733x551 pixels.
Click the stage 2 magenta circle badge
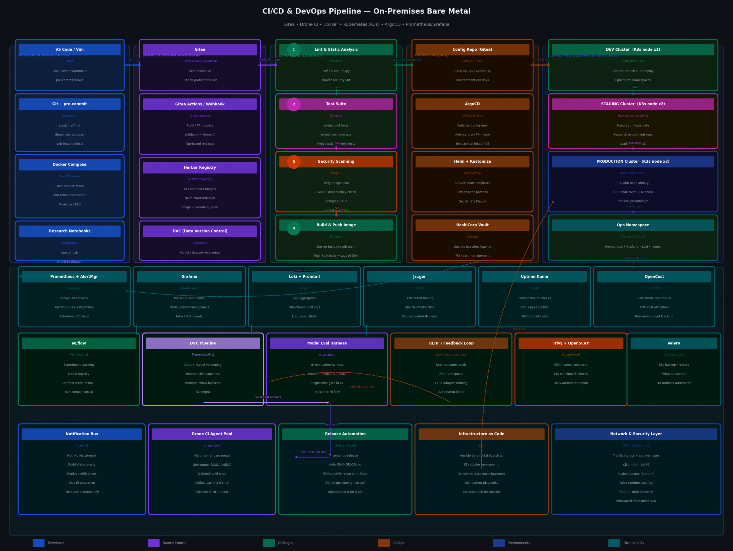pyautogui.click(x=293, y=105)
